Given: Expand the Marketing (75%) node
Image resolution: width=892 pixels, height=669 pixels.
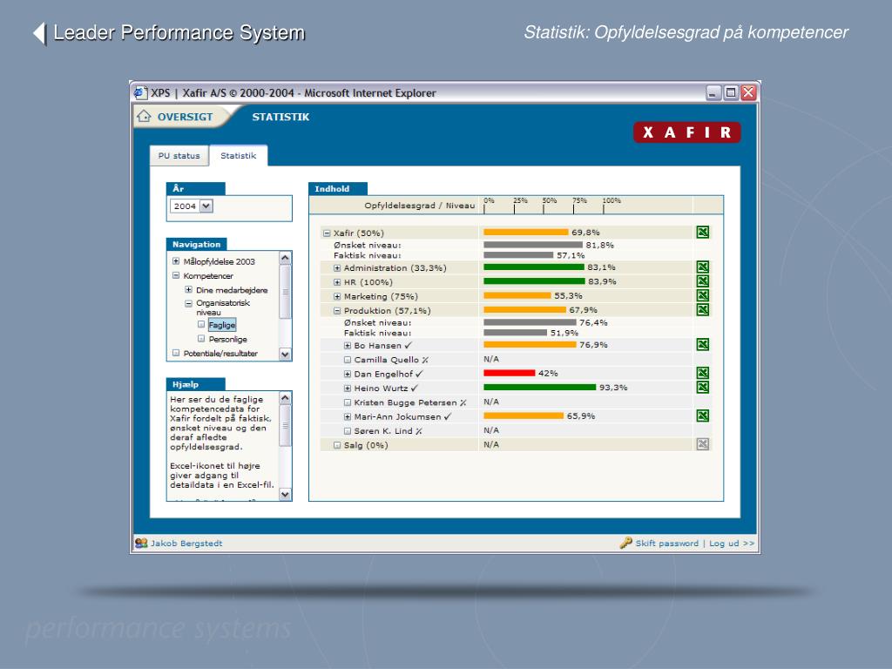Looking at the screenshot, I should (337, 296).
